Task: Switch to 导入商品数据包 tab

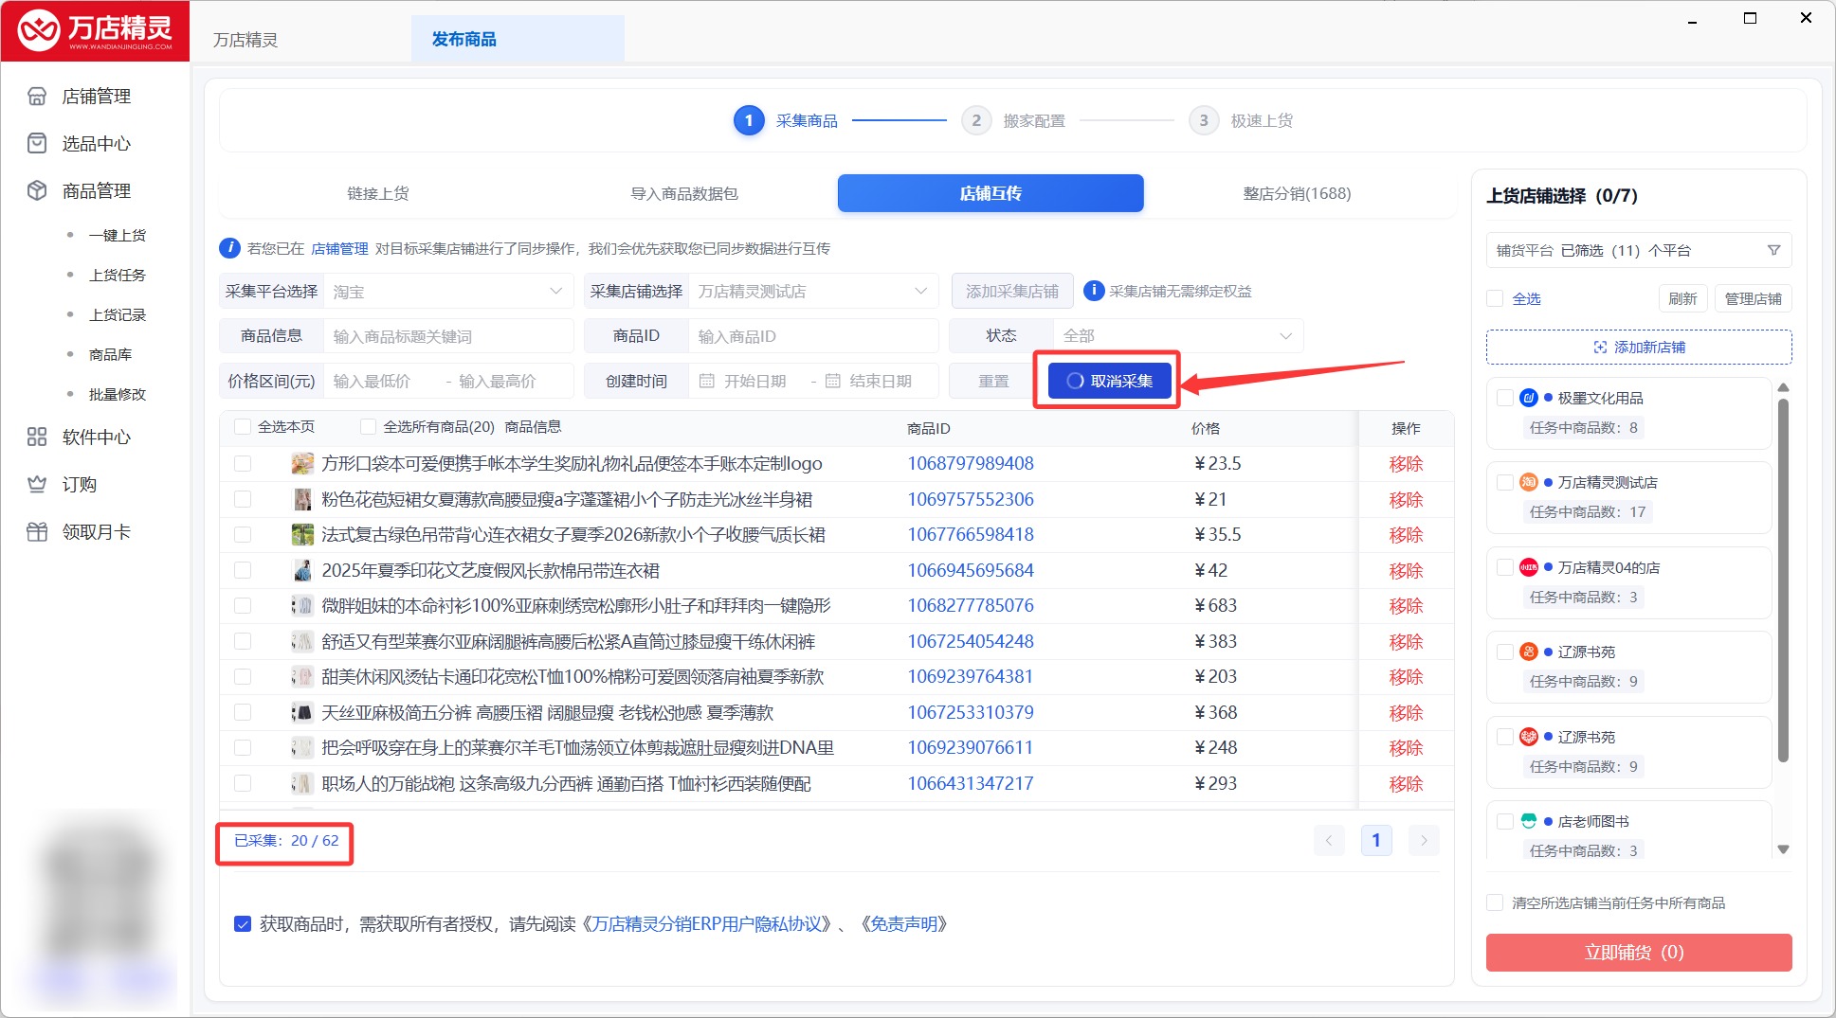Action: tap(684, 193)
